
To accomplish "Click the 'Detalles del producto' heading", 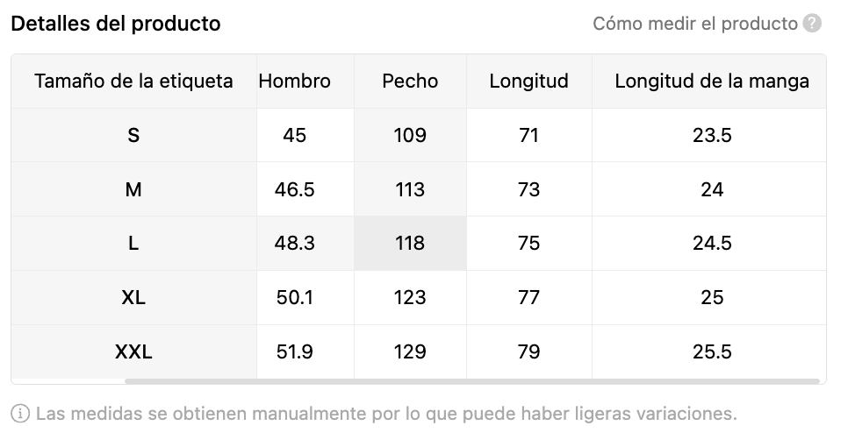I will pos(116,24).
